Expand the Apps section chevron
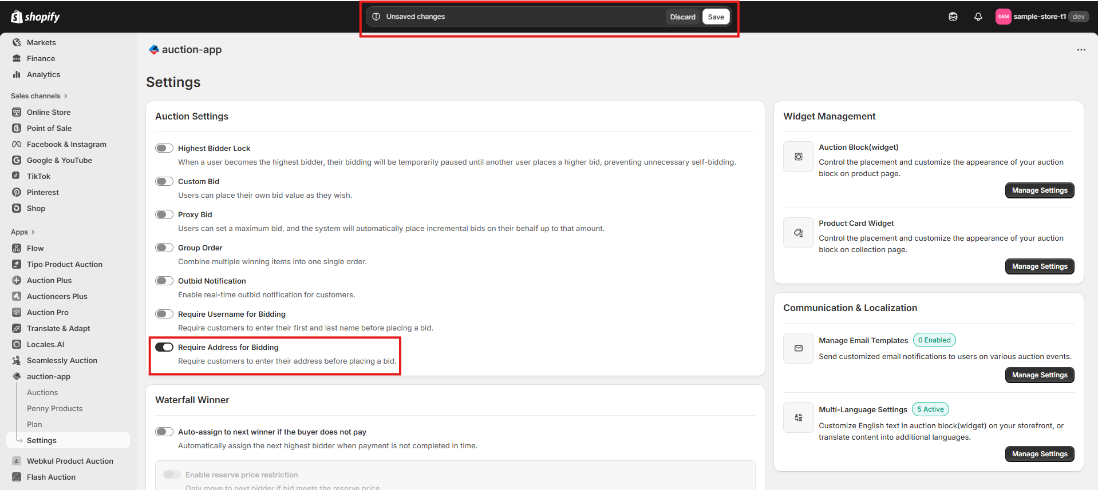This screenshot has width=1098, height=490. (33, 232)
